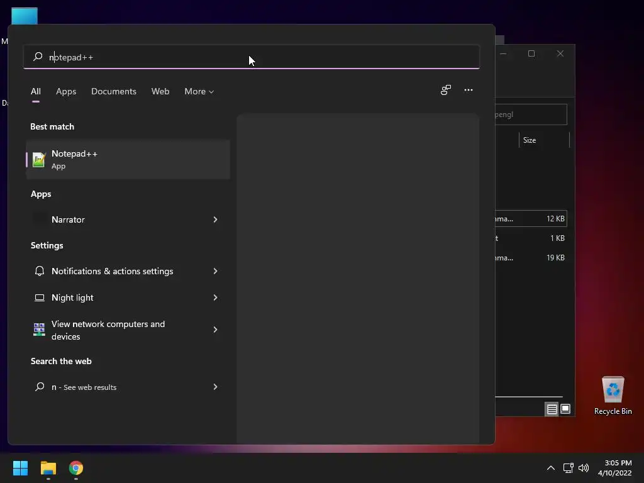Viewport: 644px width, 483px height.
Task: Open Google Chrome from the taskbar
Action: point(76,468)
